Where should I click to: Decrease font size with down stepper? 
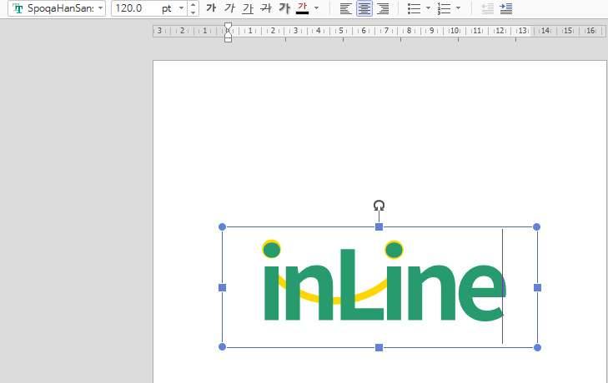click(x=193, y=12)
